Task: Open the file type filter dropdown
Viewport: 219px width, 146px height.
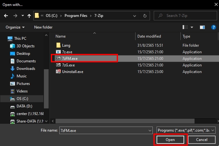Action: coord(186,130)
